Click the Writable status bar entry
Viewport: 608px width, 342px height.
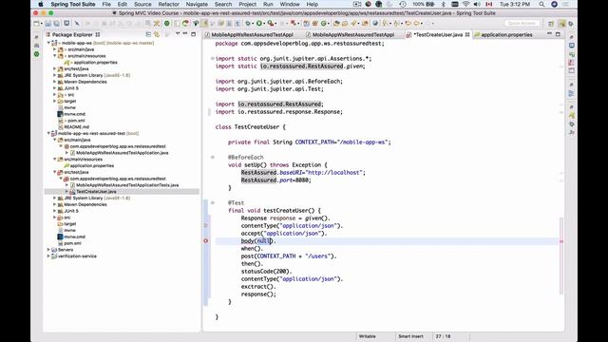[x=368, y=336]
